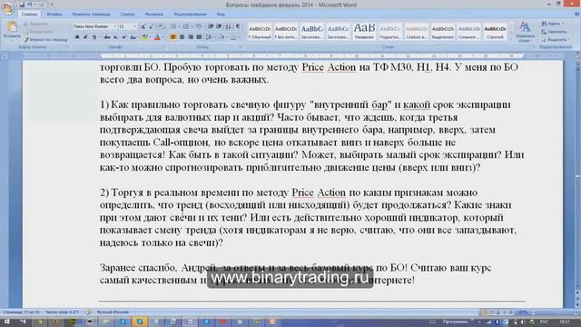The width and height of the screenshot is (581, 327).
Task: Save the document from Quick Access Toolbar
Action: 22,5
